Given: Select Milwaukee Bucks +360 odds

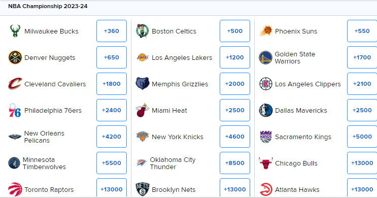Looking at the screenshot, I should click(x=112, y=31).
